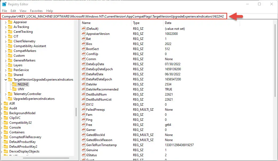Viewport: 278px width, 161px height.
Task: Click the tree pane vertical scrollbar thumb
Action: tap(76, 112)
